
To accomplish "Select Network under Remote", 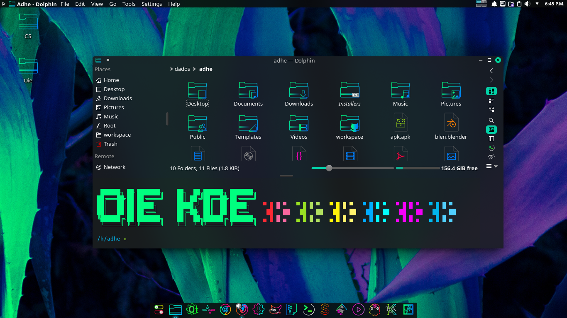I will [x=115, y=167].
